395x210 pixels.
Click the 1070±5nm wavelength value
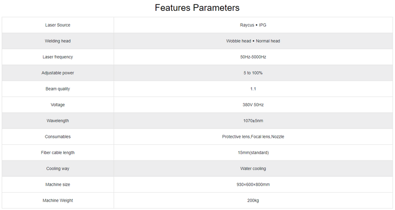click(x=253, y=121)
